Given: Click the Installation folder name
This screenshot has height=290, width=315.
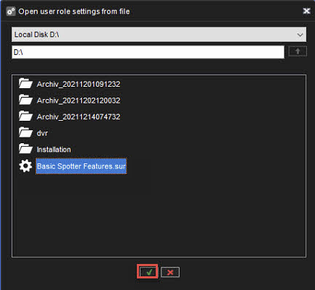Looking at the screenshot, I should [54, 150].
